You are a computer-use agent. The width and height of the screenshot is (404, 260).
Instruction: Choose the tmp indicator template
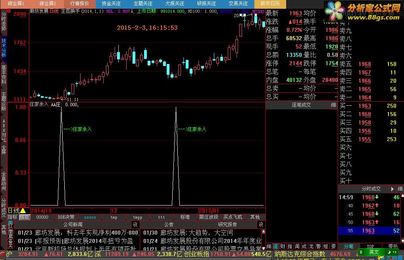(x=114, y=217)
